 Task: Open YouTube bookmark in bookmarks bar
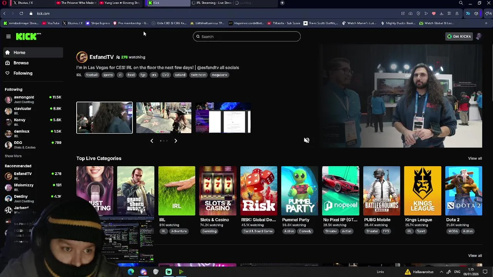tap(51, 23)
